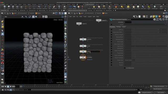
Task: Open the Persp camera dropdown in viewport
Action: point(55,20)
